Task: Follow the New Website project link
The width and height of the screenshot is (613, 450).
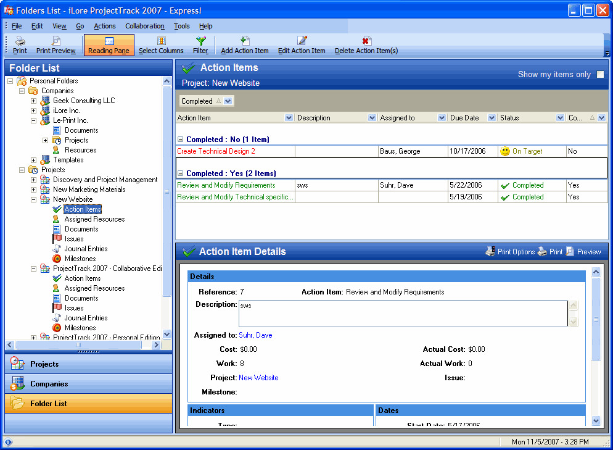Action: (258, 378)
